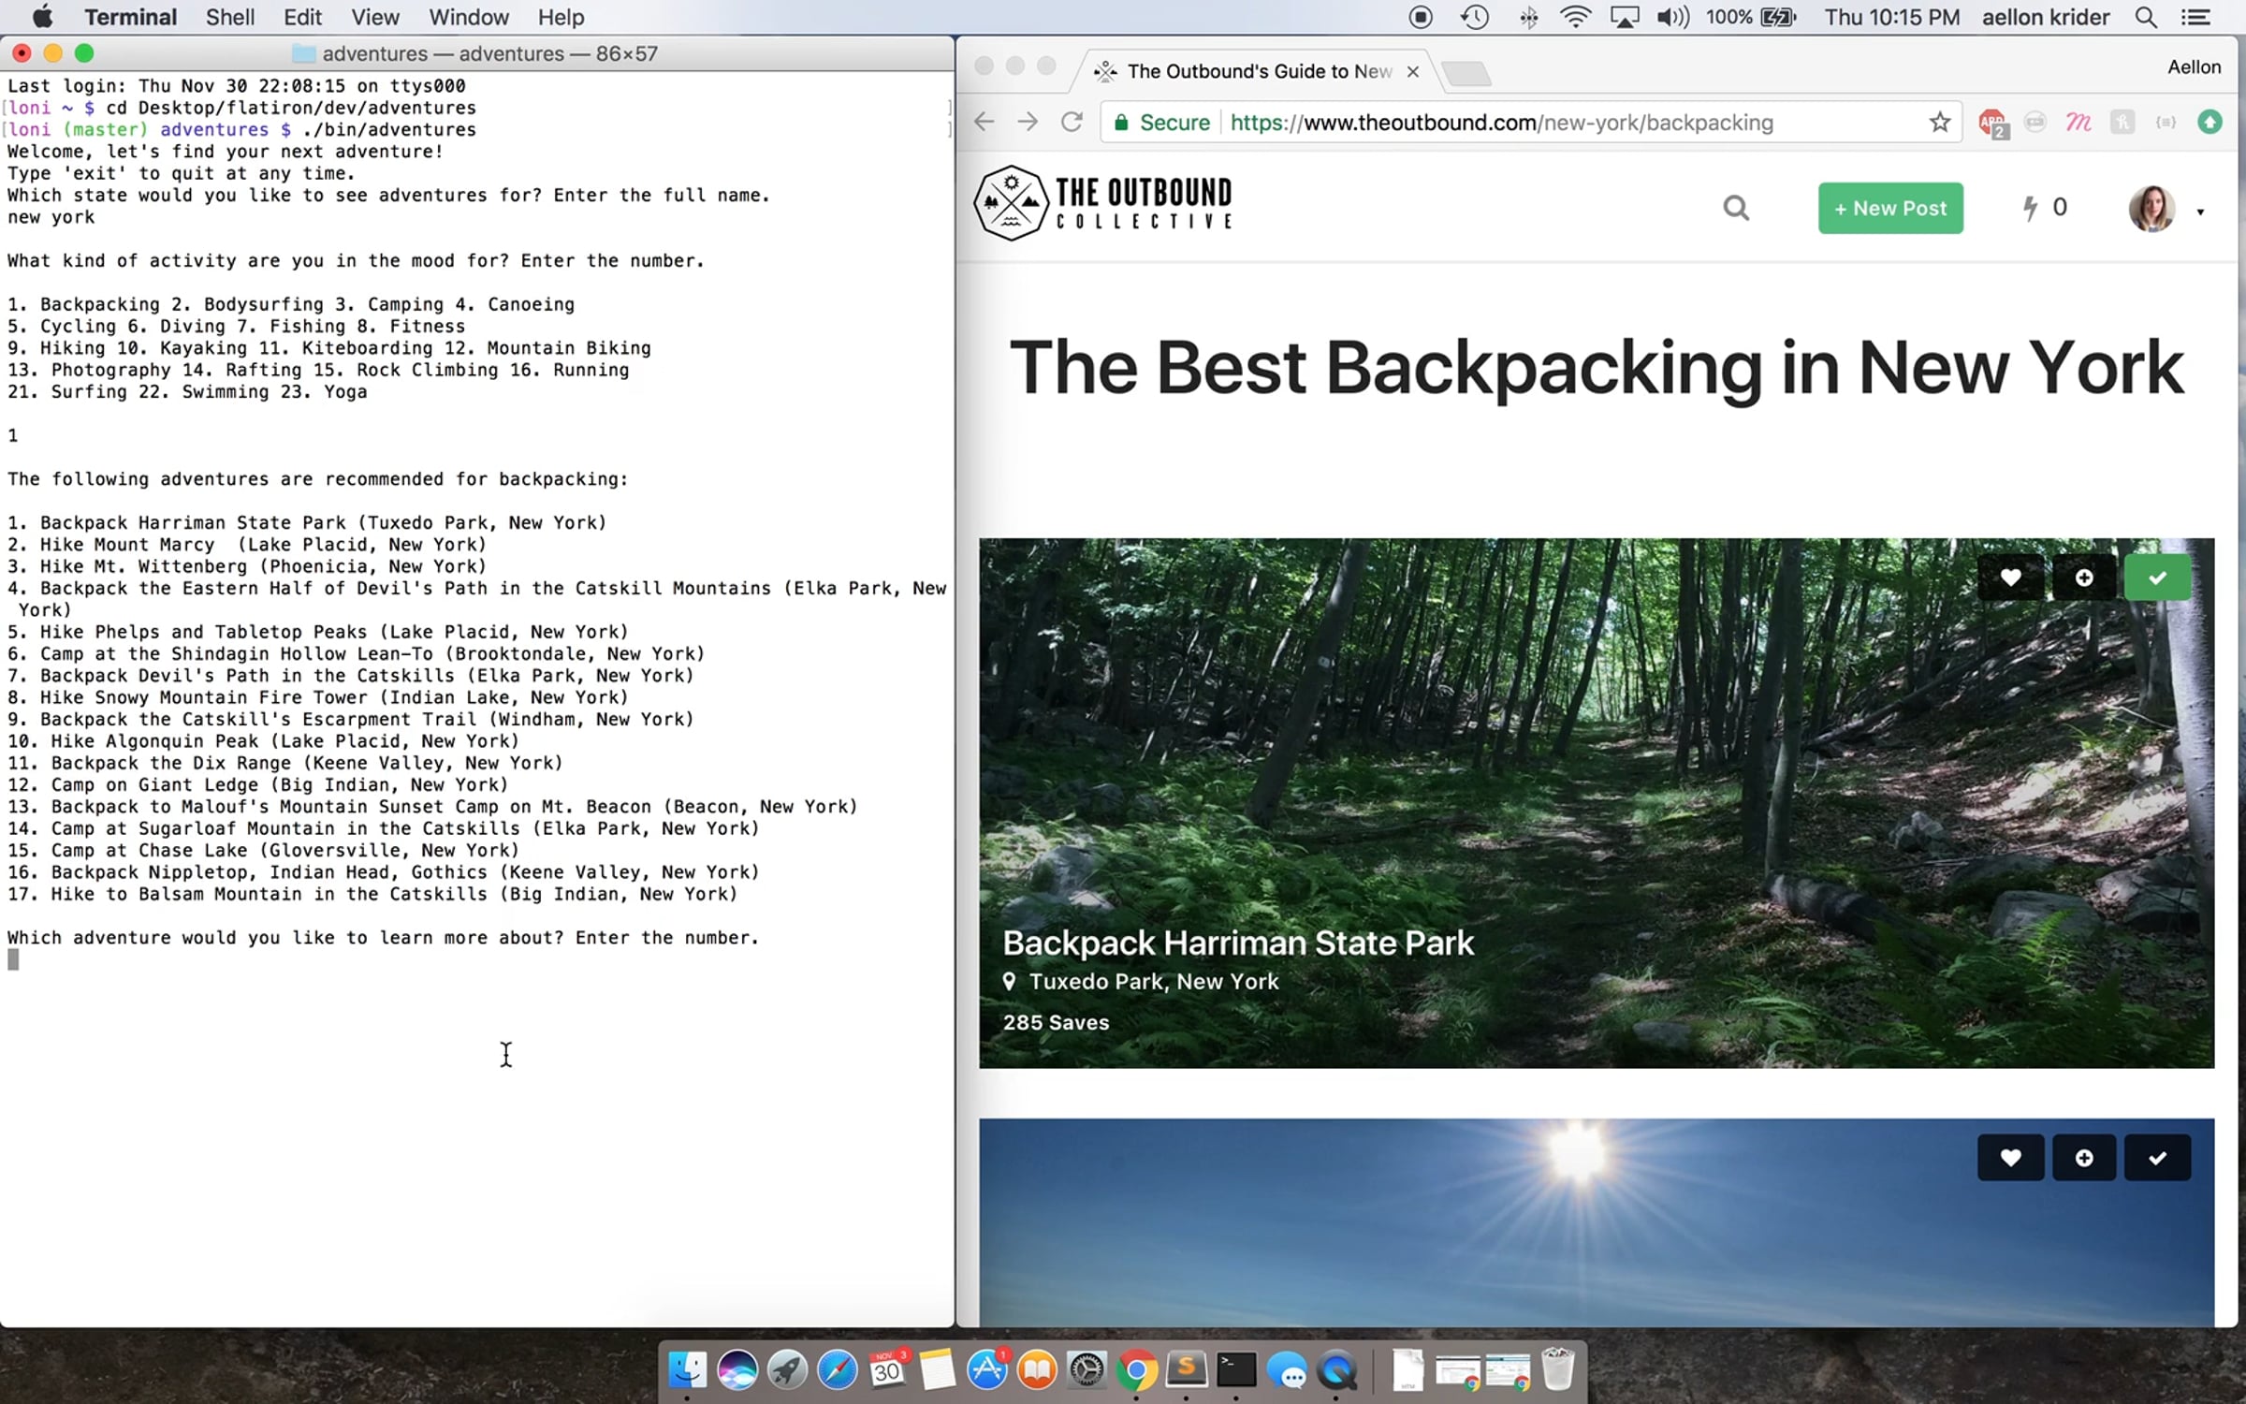Click the lightning bolt notifications icon

pyautogui.click(x=2030, y=208)
